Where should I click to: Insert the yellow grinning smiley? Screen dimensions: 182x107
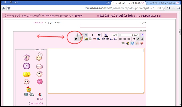coord(27,74)
